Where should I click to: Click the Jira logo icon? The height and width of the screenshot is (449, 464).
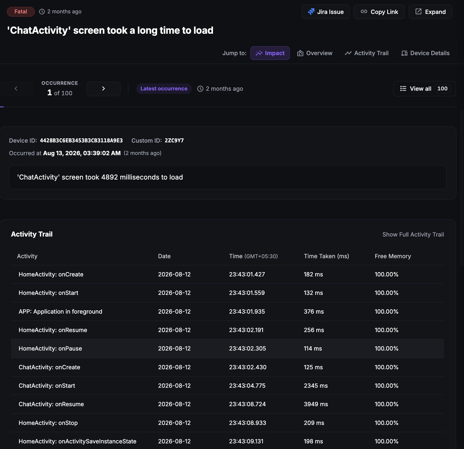click(x=311, y=12)
